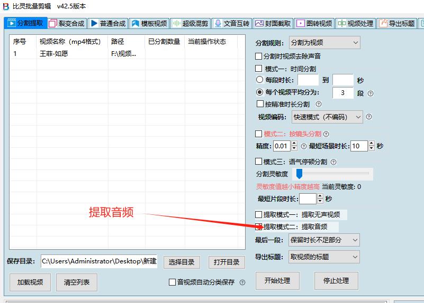Click the 封面截取 picture icon
Image resolution: width=424 pixels, height=303 pixels.
click(x=259, y=23)
